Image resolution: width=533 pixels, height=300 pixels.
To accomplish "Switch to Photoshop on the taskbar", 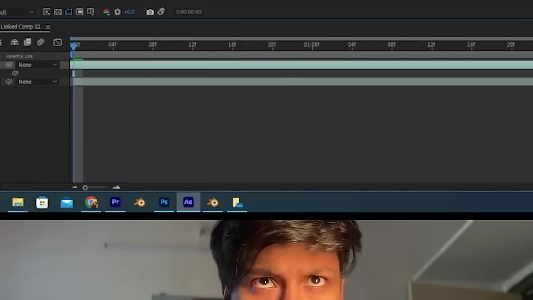I will pos(164,202).
